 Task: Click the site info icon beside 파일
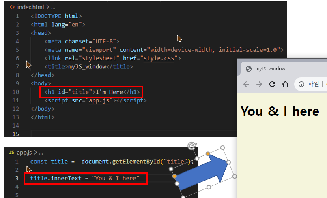pyautogui.click(x=301, y=84)
